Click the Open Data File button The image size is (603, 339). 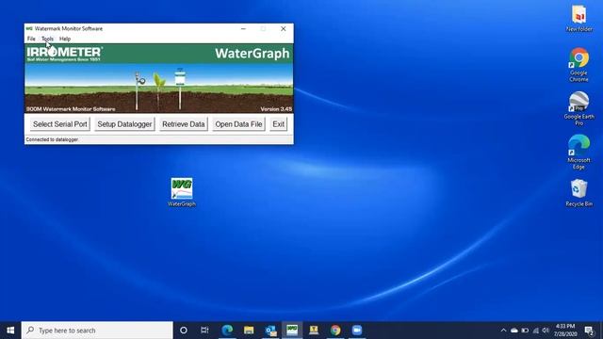pos(238,124)
